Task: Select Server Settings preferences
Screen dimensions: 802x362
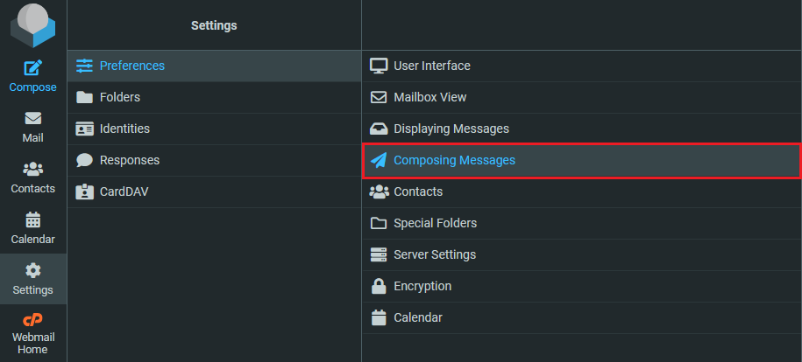Action: [x=434, y=254]
